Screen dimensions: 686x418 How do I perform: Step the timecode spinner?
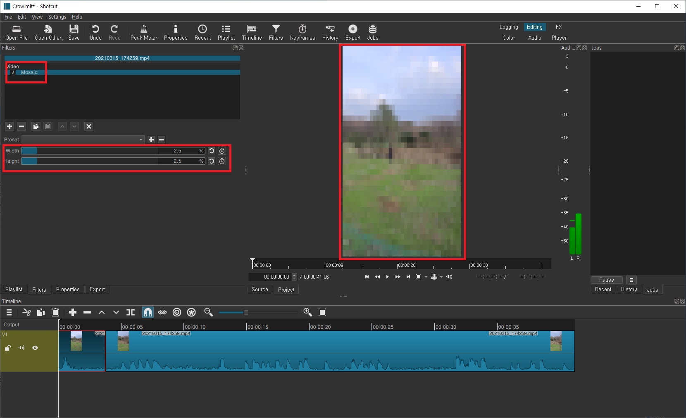[x=294, y=277]
